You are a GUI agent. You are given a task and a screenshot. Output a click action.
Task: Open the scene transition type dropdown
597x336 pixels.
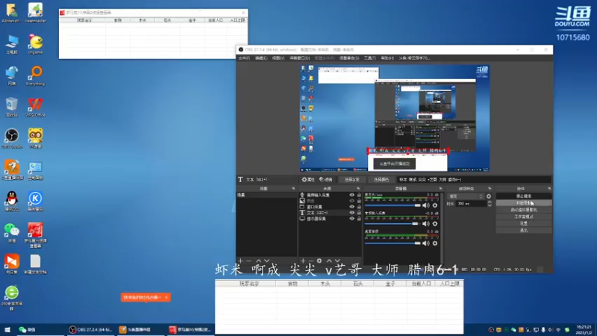pyautogui.click(x=466, y=196)
